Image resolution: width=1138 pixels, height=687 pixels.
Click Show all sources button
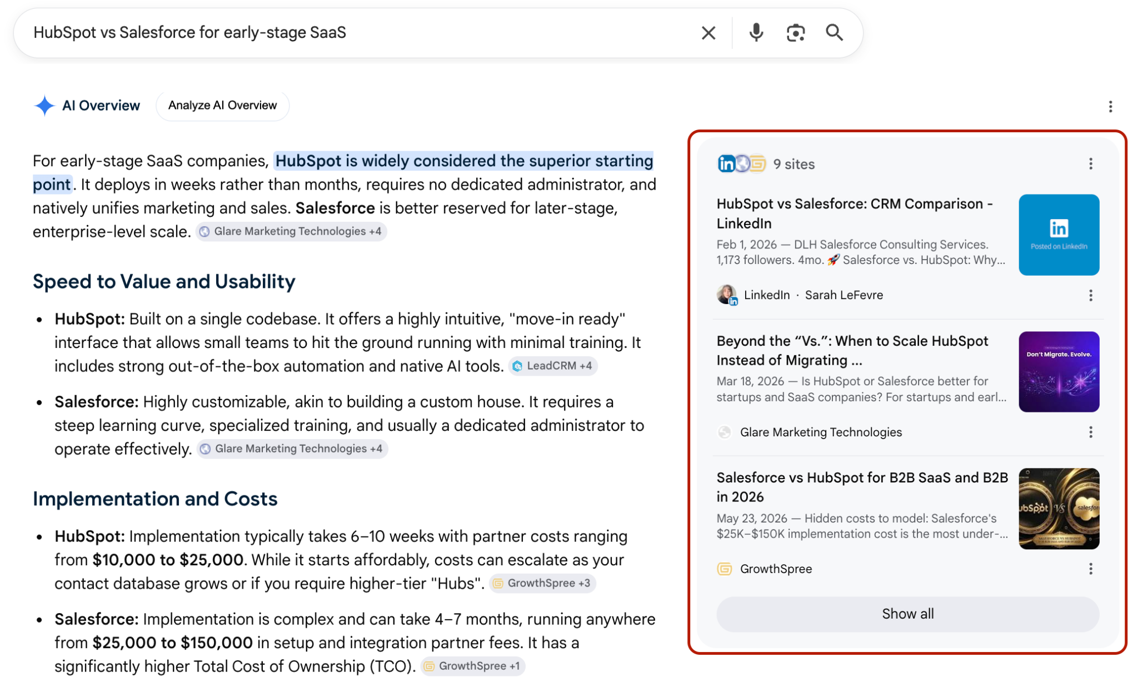(907, 614)
